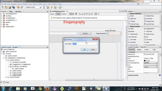162x91 pixels.
Task: Click the background color swatch
Action: tap(145, 54)
